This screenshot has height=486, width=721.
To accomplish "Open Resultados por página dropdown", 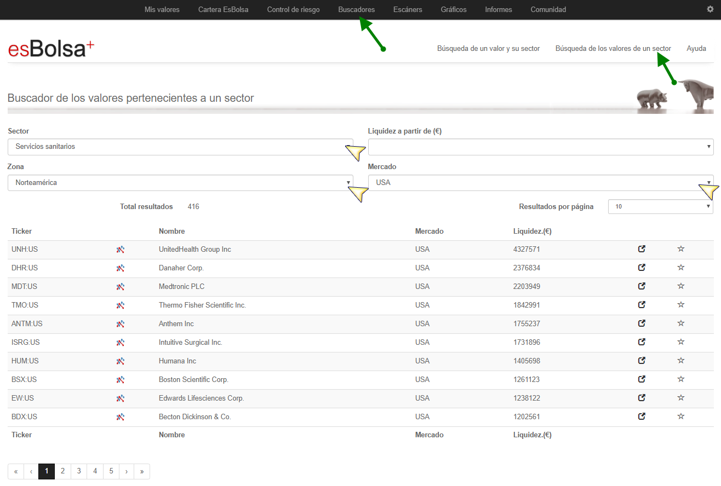I will [x=660, y=207].
